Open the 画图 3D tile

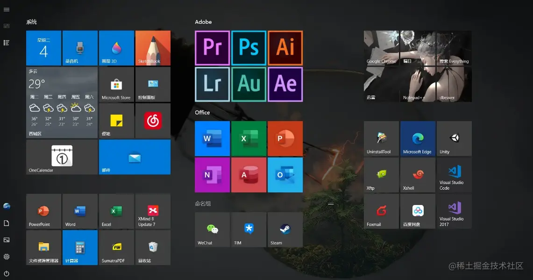tap(116, 48)
